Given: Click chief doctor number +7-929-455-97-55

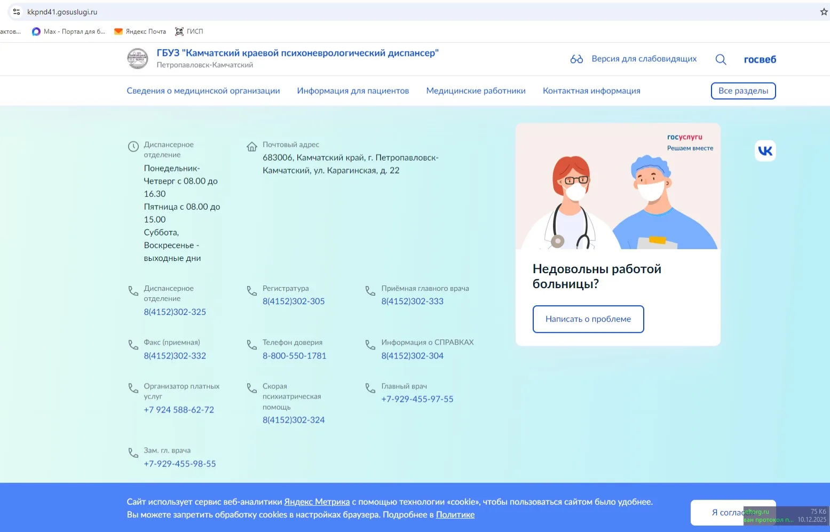Looking at the screenshot, I should 417,399.
